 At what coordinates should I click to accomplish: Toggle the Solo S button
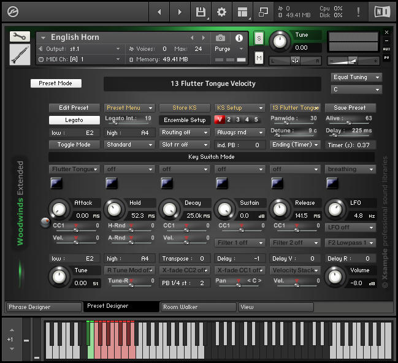[259, 39]
